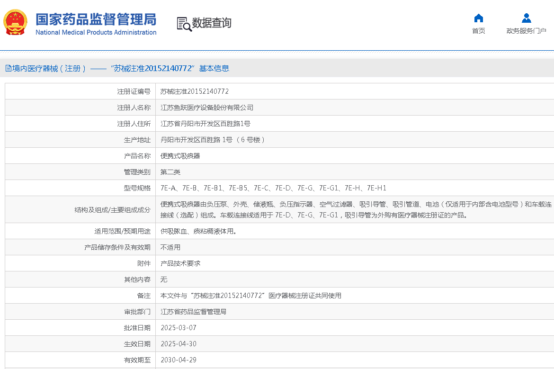554x369 pixels.
Task: Click 丹阳市开发区百胜路 1号（6 号楼）
Action: pyautogui.click(x=212, y=140)
